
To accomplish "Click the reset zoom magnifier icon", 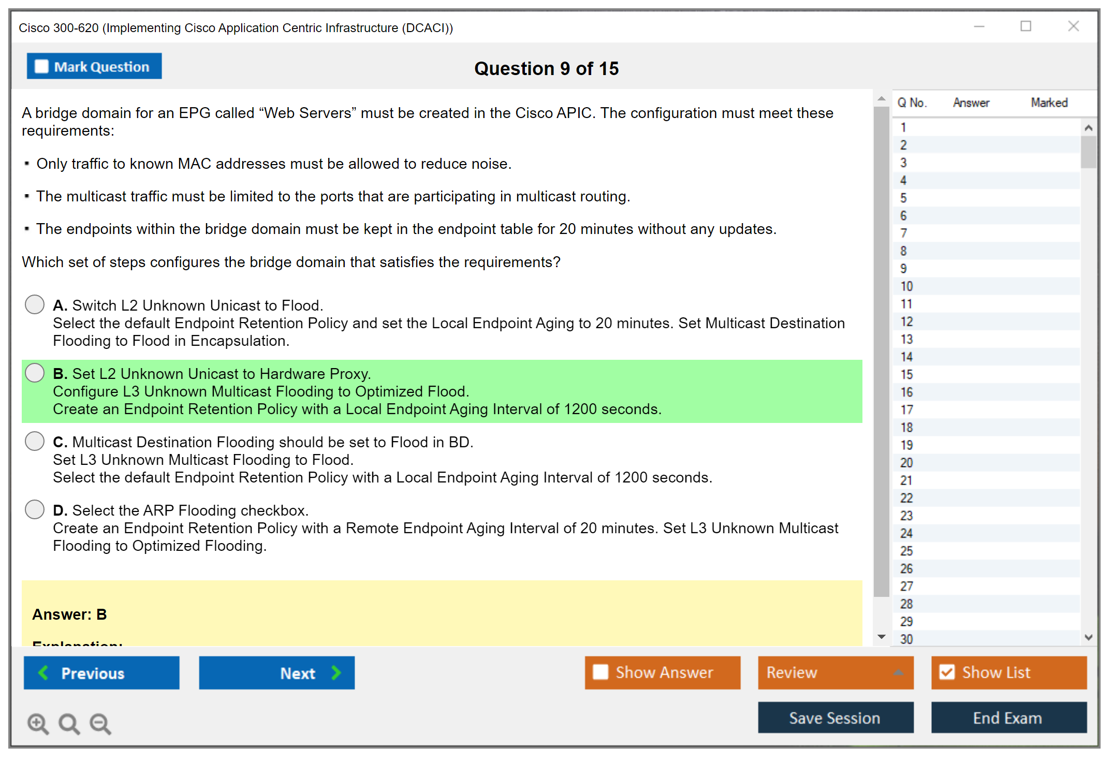I will click(69, 723).
